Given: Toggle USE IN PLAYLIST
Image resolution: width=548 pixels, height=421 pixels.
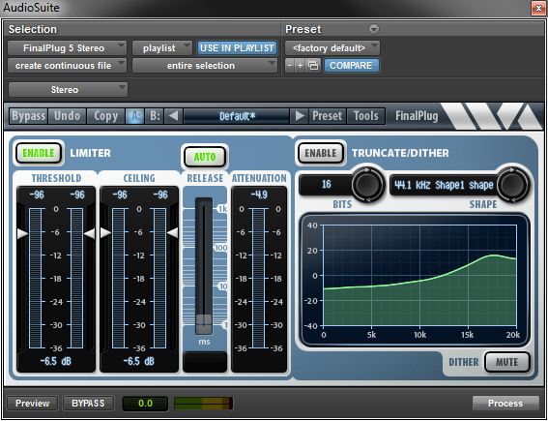Looking at the screenshot, I should [237, 48].
